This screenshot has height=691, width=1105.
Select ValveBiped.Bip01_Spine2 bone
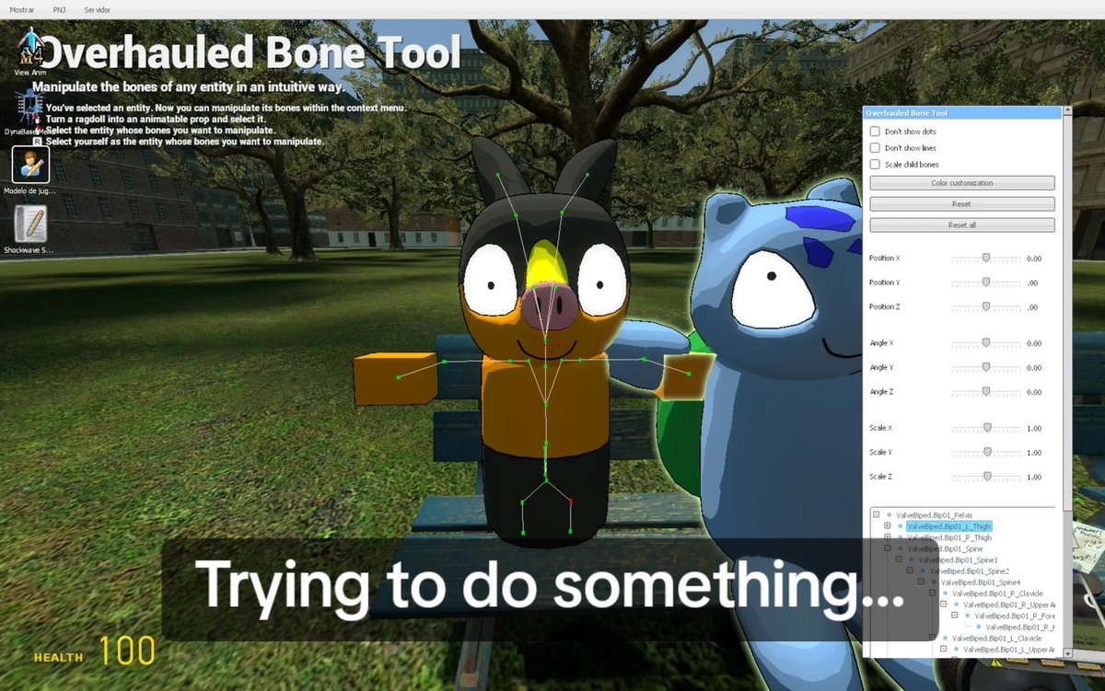coord(970,570)
